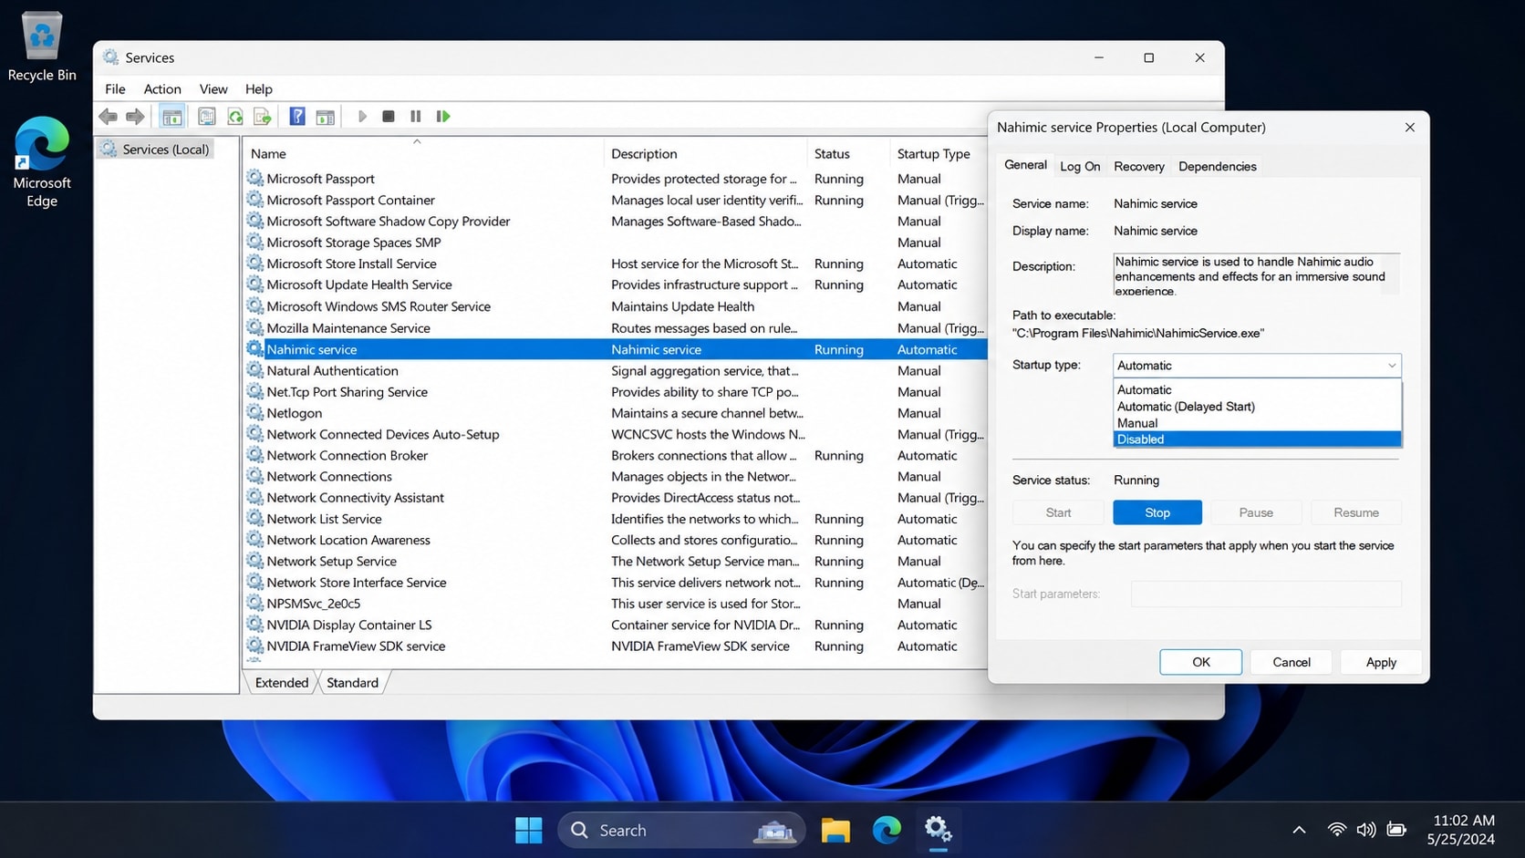Click Apply in Properties dialog
This screenshot has height=858, width=1525.
tap(1381, 662)
